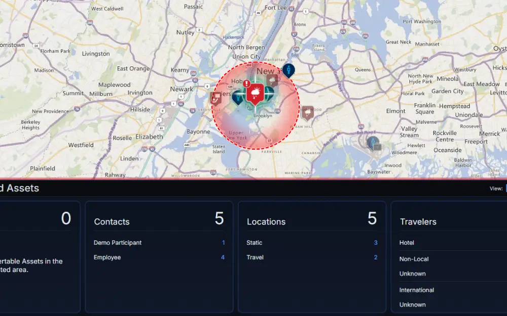The image size is (507, 316).
Task: Select the Static row in Locations
Action: (312, 243)
